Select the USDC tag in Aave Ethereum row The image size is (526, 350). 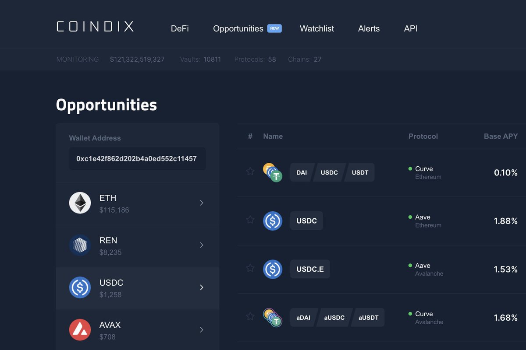[306, 221]
